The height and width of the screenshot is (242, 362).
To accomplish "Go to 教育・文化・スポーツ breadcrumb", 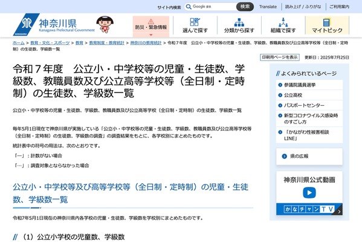I will (50, 43).
